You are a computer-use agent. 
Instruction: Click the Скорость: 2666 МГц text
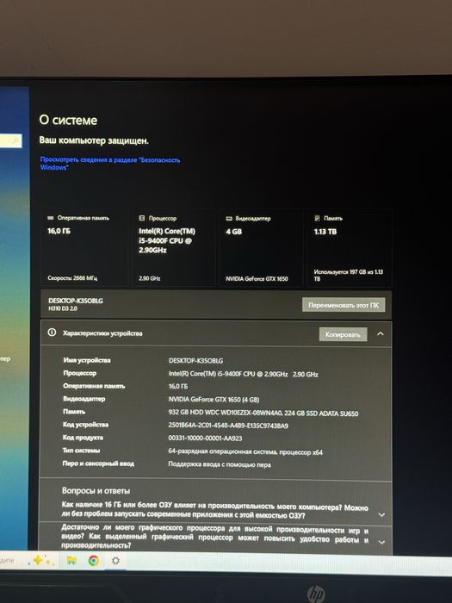(72, 278)
